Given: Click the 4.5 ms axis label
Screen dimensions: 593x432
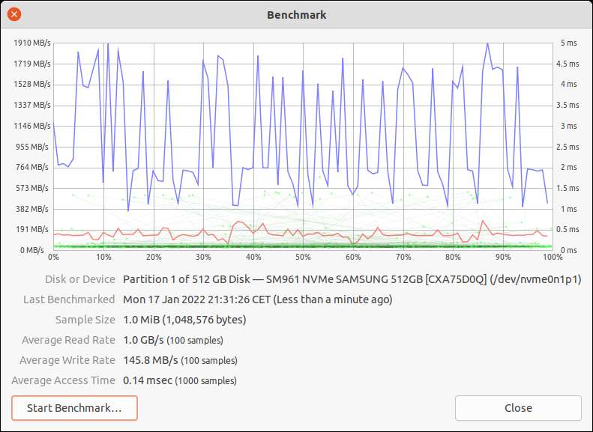Looking at the screenshot, I should point(568,64).
